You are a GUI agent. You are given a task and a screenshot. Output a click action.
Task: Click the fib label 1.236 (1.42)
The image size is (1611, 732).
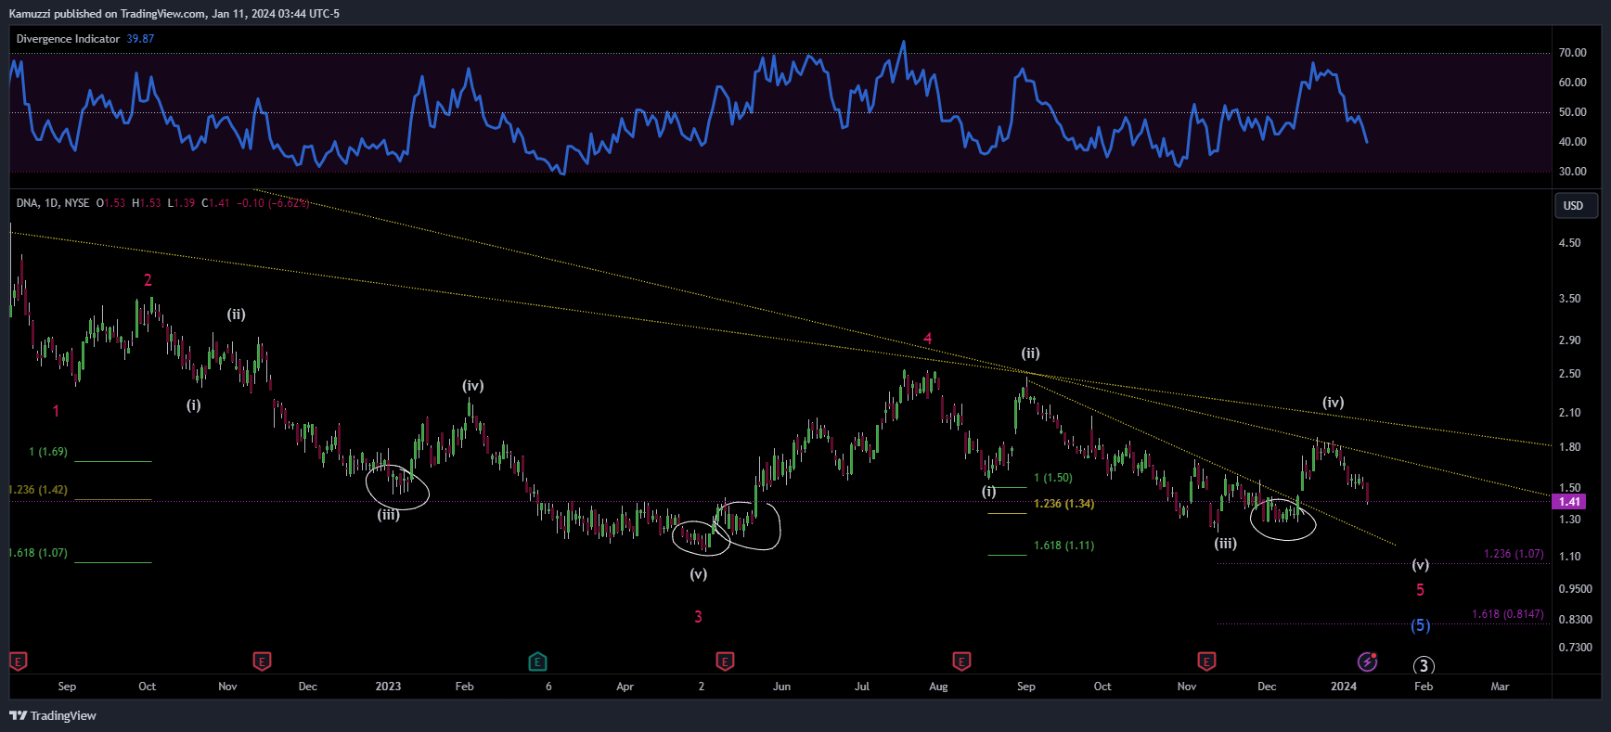tap(38, 490)
